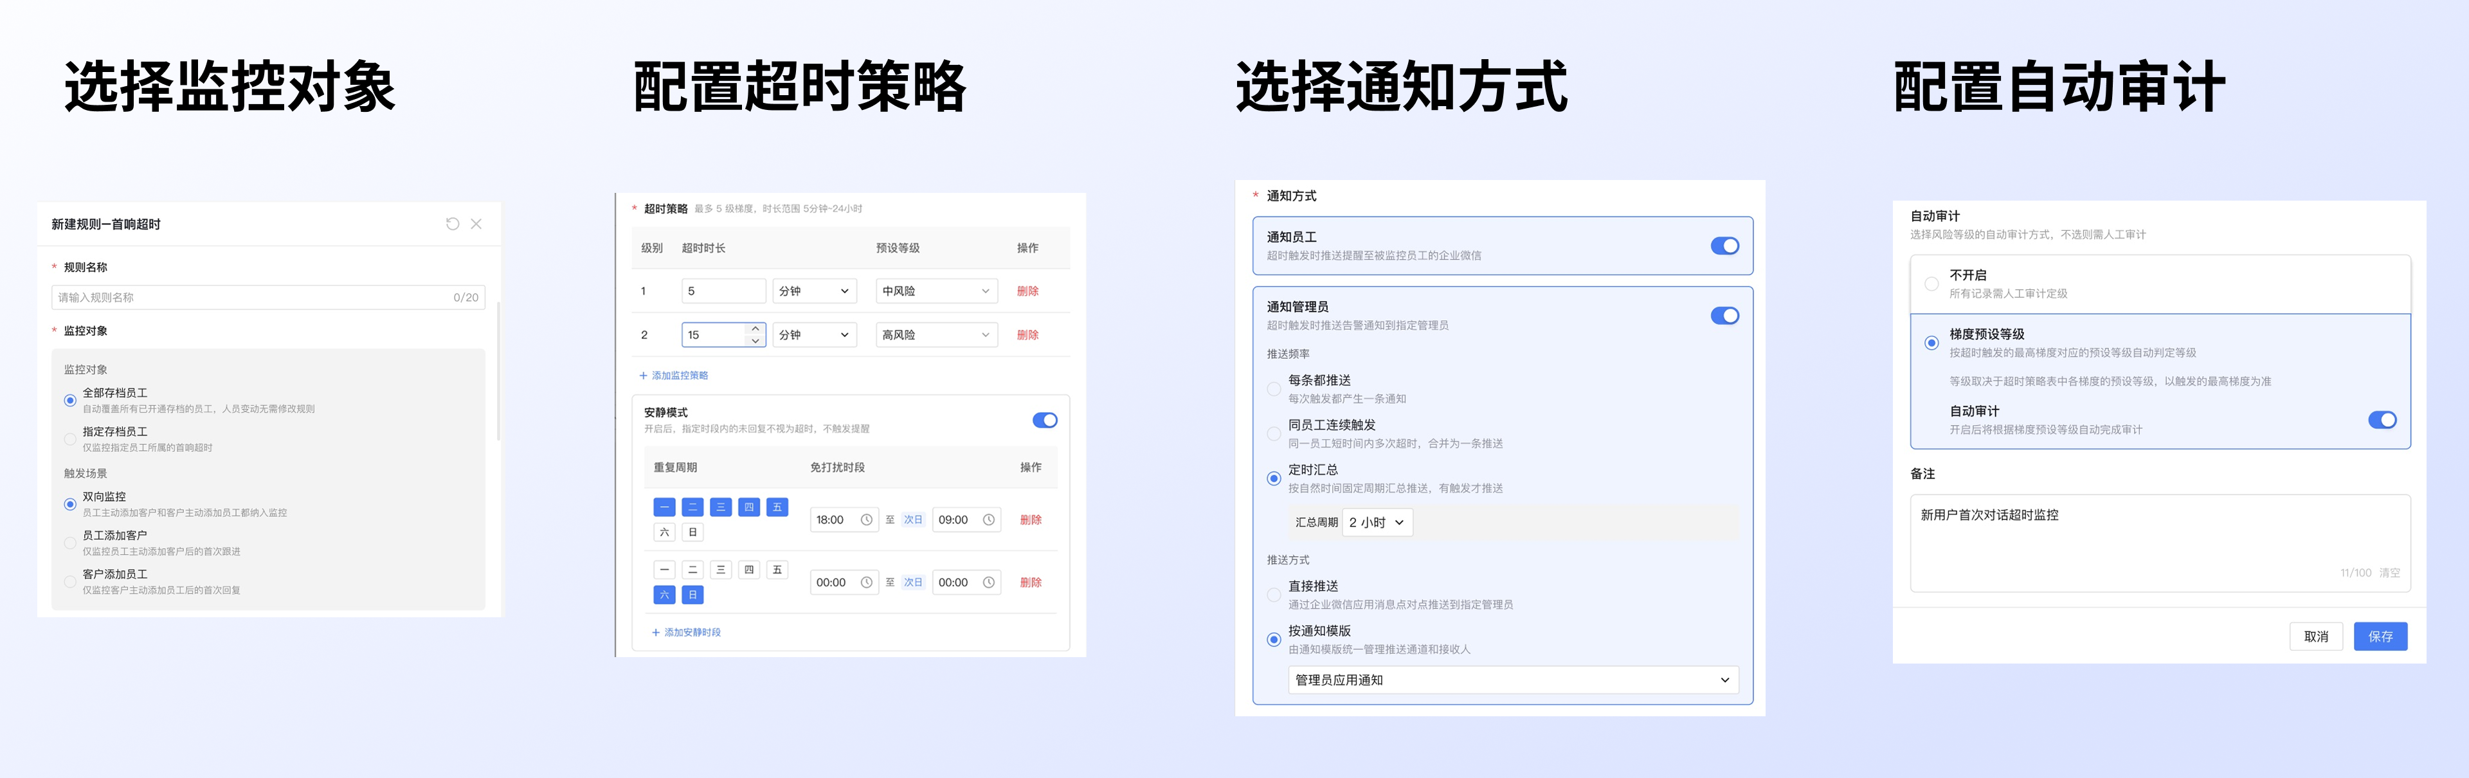
Task: Open the 中风险 preset level dropdown
Action: 936,291
